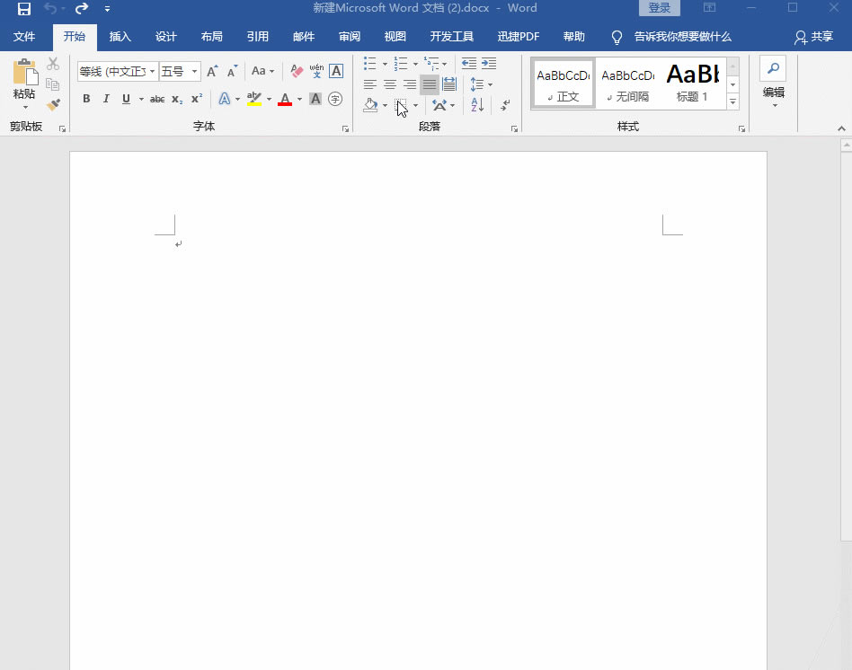The height and width of the screenshot is (670, 852).
Task: Open the font size 五号 dropdown
Action: 194,71
